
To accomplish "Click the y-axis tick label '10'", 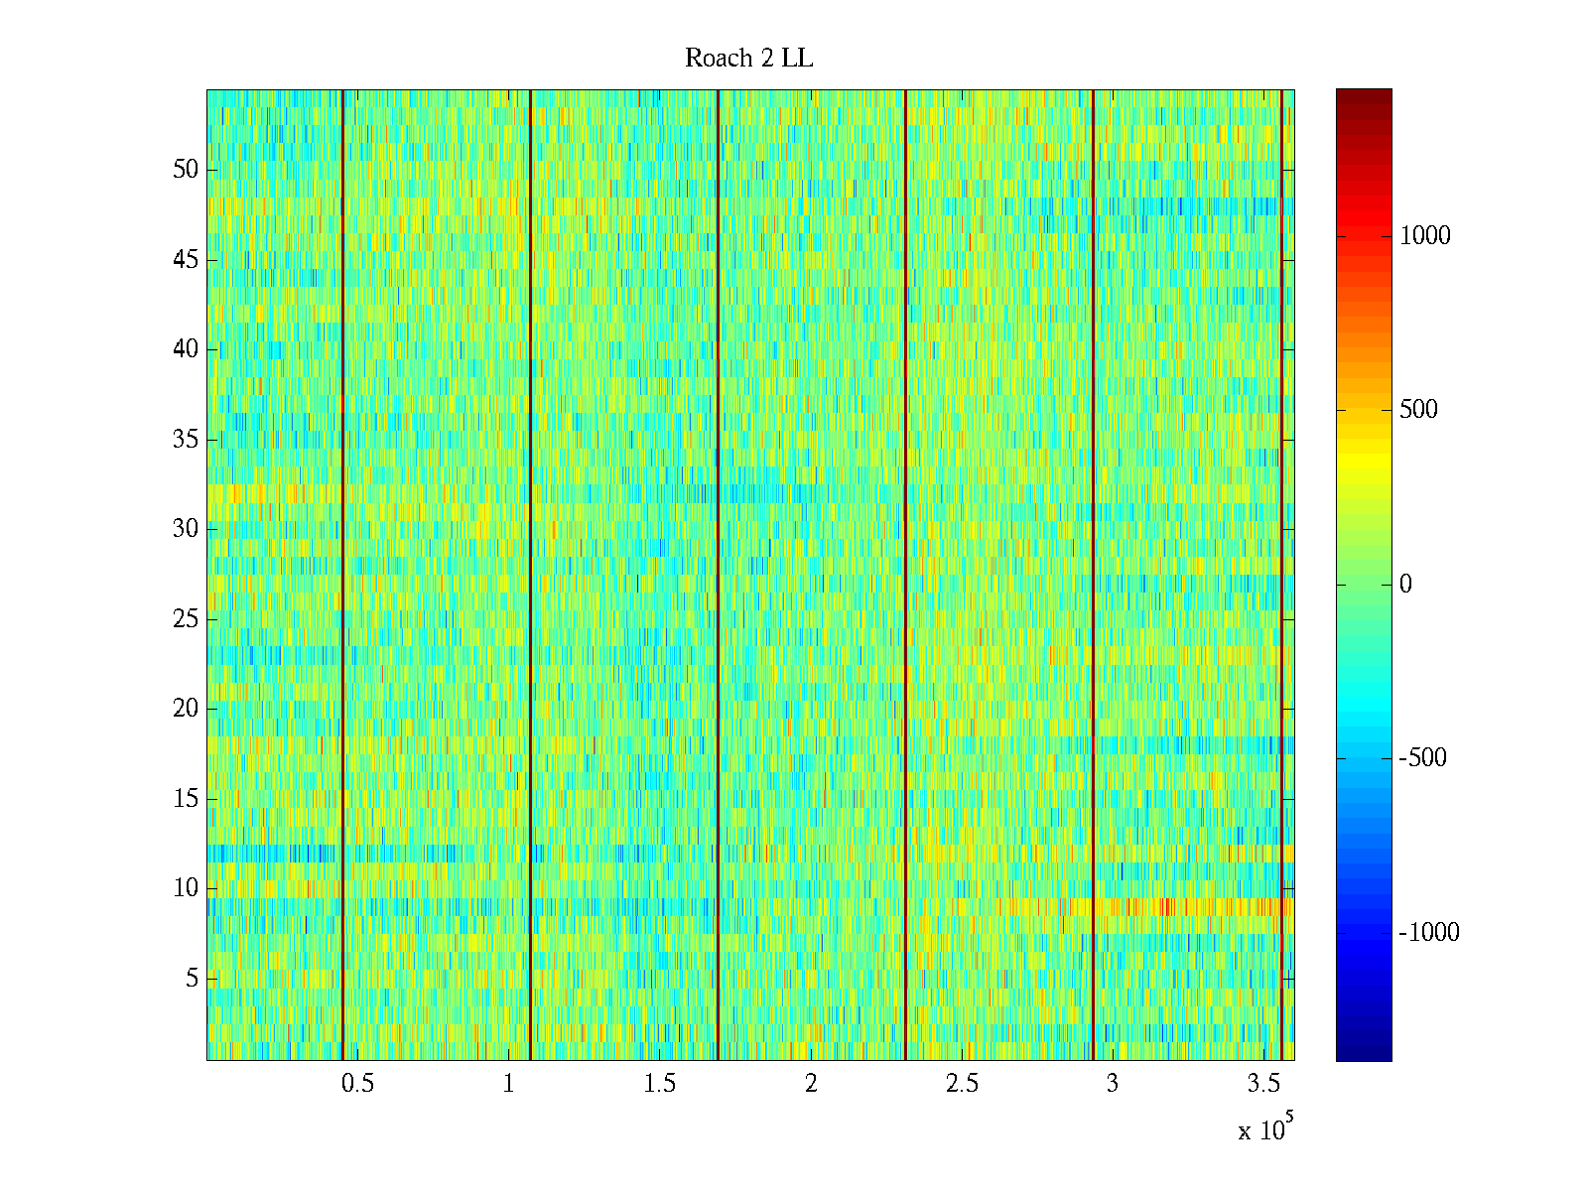I will click(186, 888).
